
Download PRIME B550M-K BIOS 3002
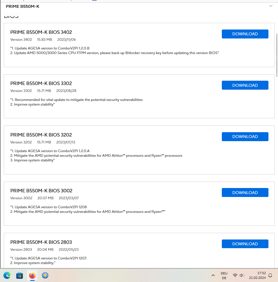coord(245,192)
